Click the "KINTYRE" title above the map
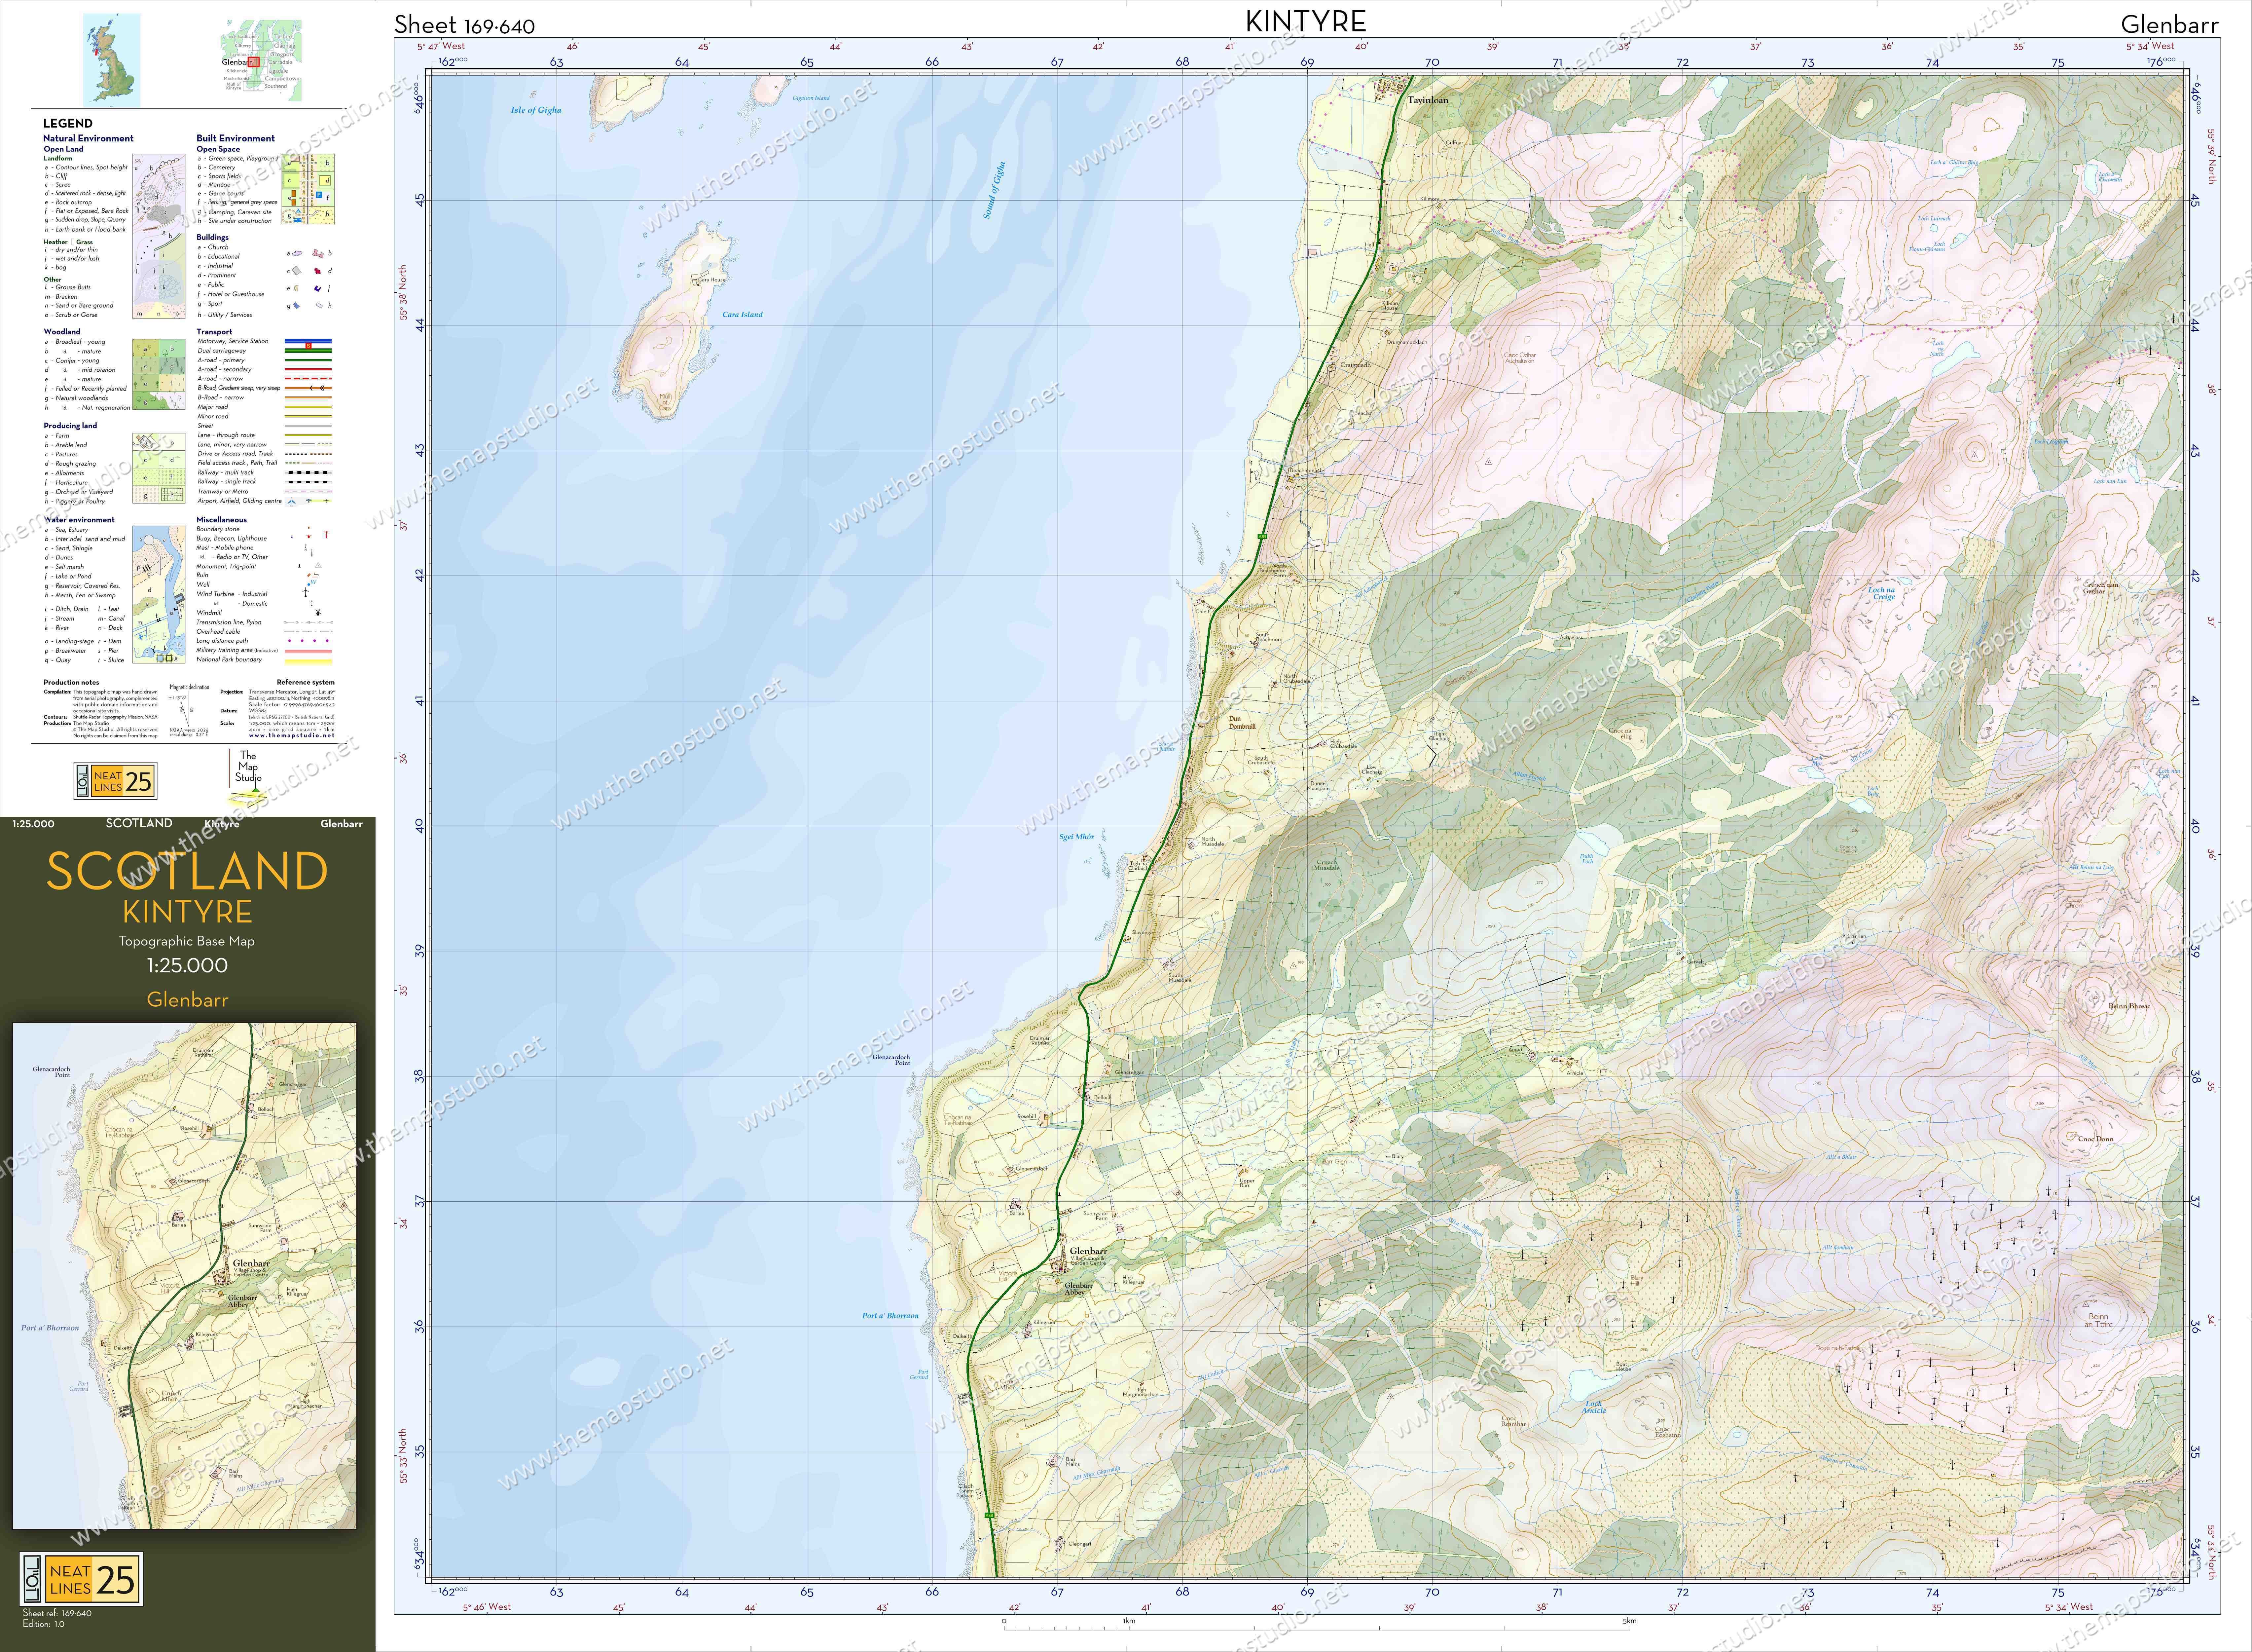 click(x=1305, y=21)
